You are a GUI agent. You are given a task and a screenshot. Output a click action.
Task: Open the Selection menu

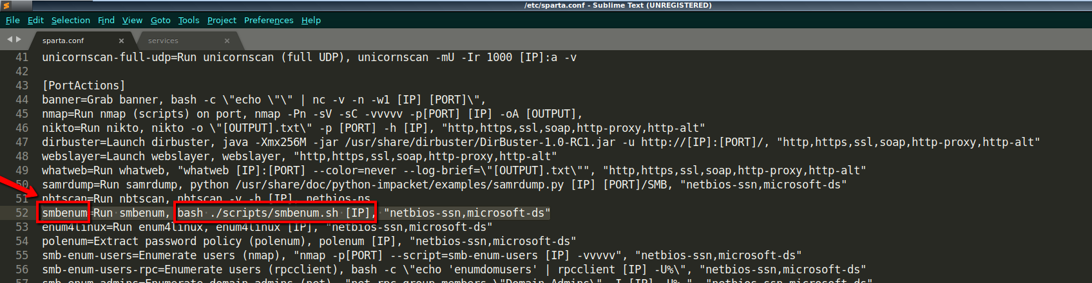70,20
